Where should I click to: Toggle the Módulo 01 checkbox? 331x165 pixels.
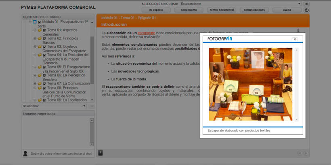point(40,22)
